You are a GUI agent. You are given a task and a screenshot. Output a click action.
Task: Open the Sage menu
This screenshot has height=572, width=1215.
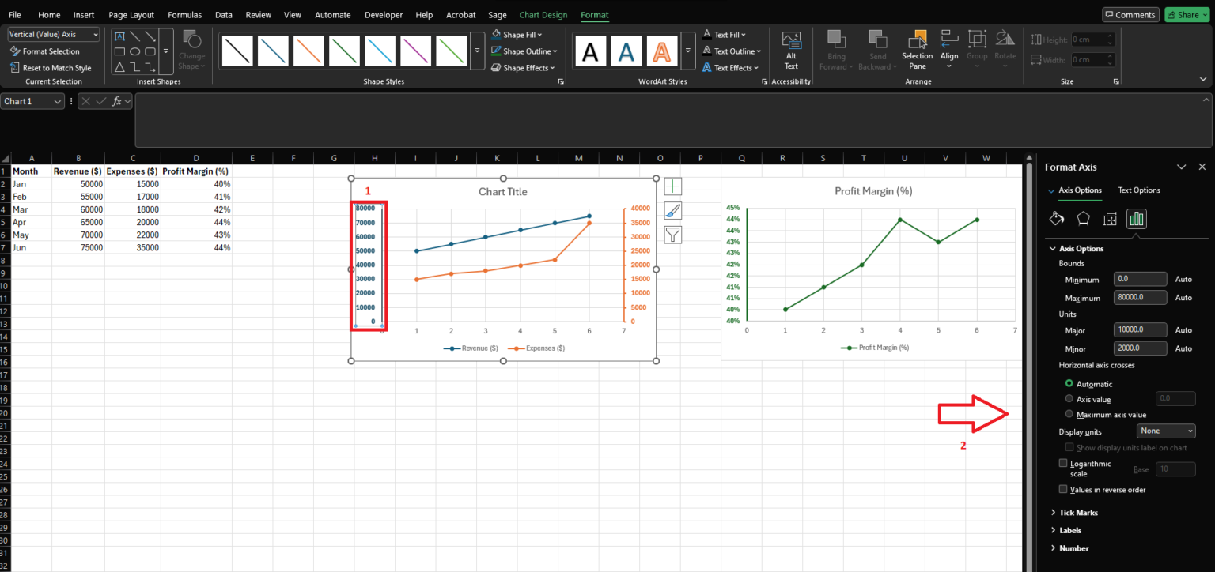point(498,14)
